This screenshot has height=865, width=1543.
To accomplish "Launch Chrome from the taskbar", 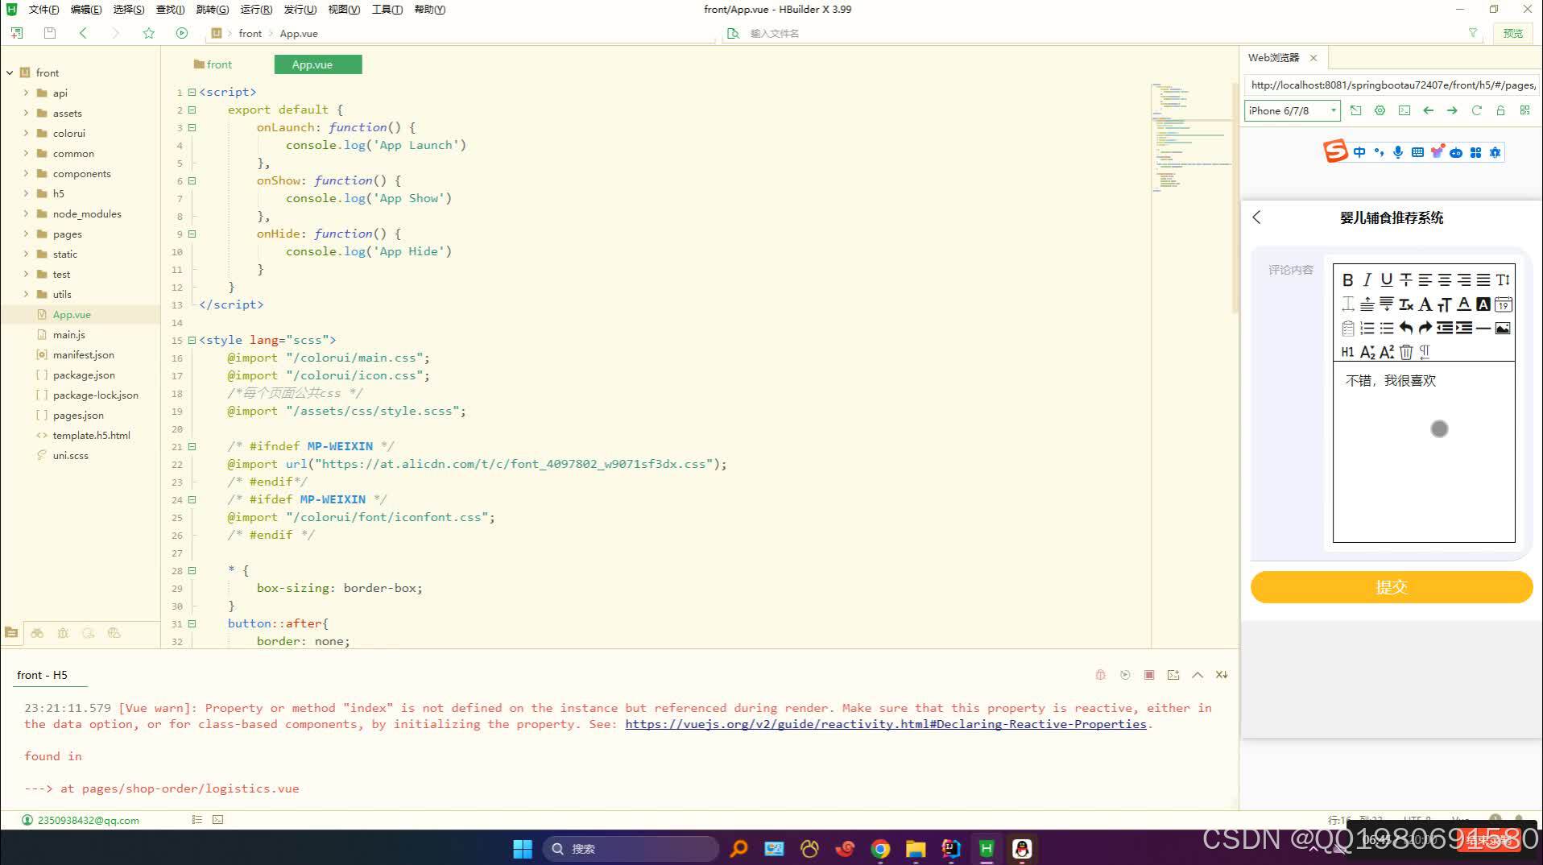I will pyautogui.click(x=880, y=849).
